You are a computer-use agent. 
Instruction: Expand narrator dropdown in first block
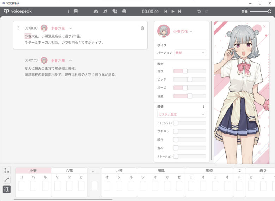[x=71, y=28]
